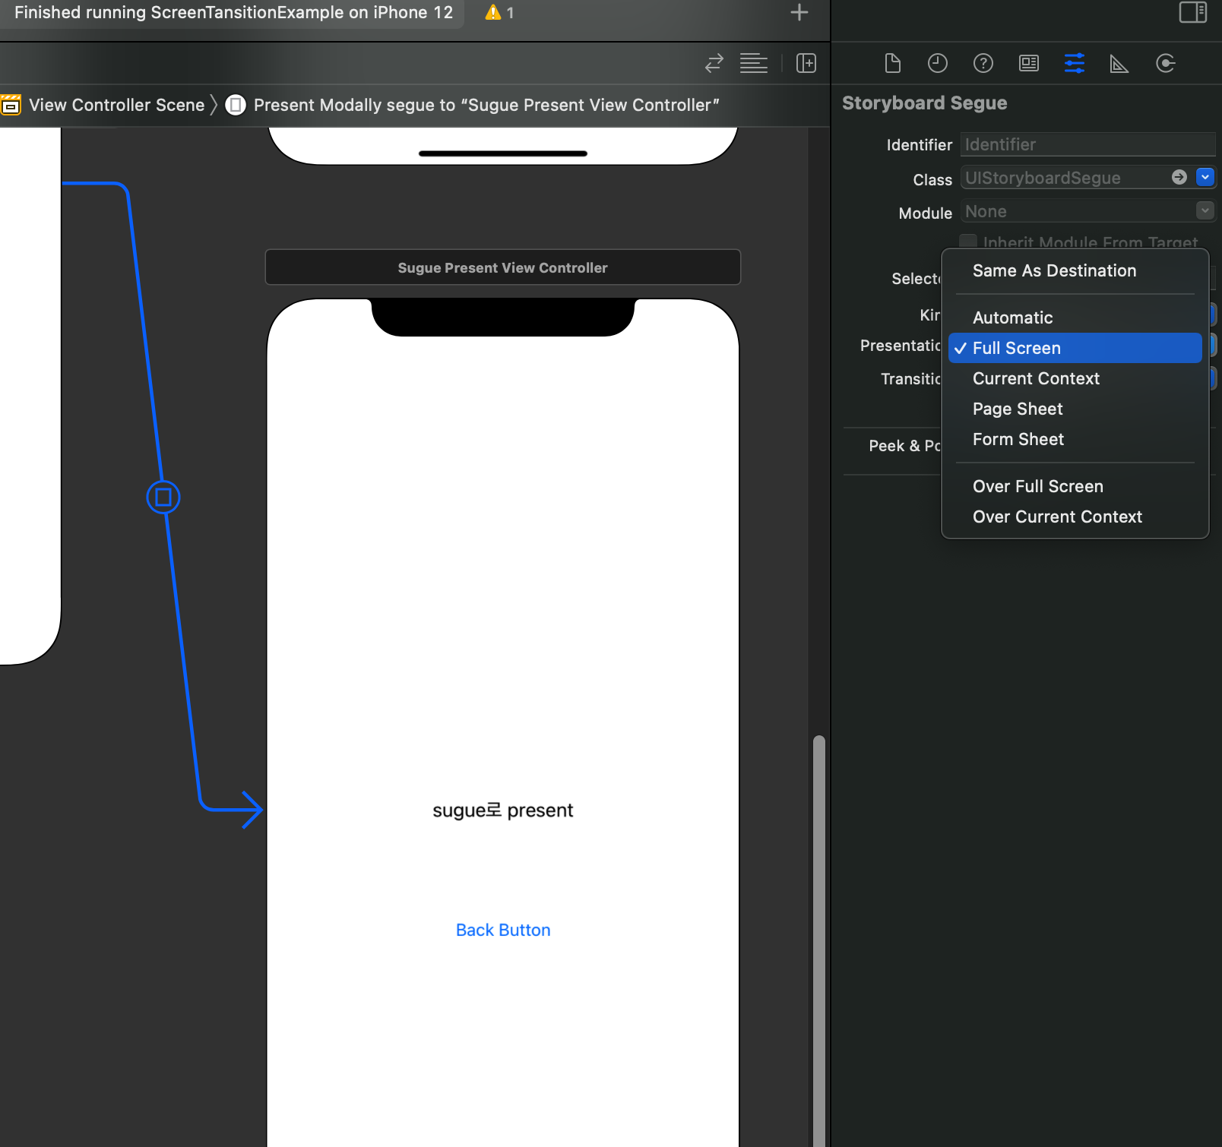Screen dimensions: 1222x1147
Task: Click the View Controller Scene storyboard icon
Action: coord(11,105)
